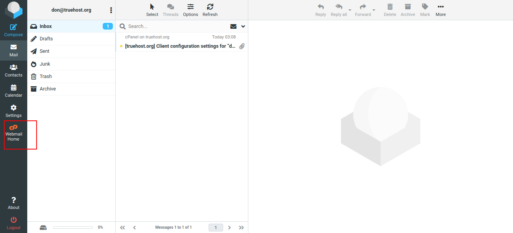Screen dimensions: 513x233
Task: Toggle the unread envelope filter icon
Action: pos(234,26)
